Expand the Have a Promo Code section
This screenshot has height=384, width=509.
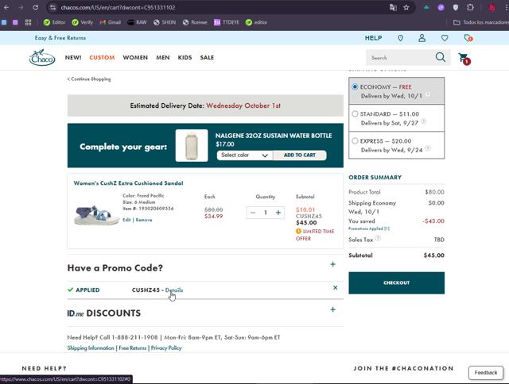click(x=332, y=264)
